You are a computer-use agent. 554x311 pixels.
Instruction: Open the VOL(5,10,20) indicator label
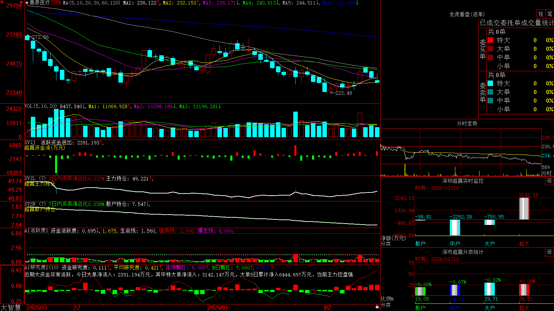pyautogui.click(x=41, y=106)
